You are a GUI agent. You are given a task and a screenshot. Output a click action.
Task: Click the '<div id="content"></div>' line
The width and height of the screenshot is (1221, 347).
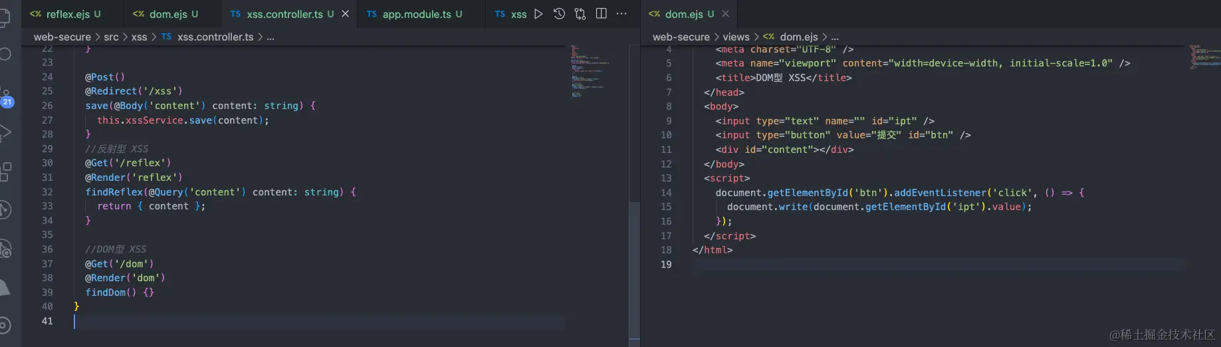784,150
